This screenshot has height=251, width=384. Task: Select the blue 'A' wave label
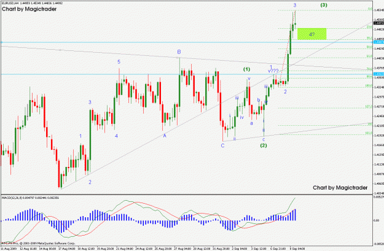(x=165, y=136)
